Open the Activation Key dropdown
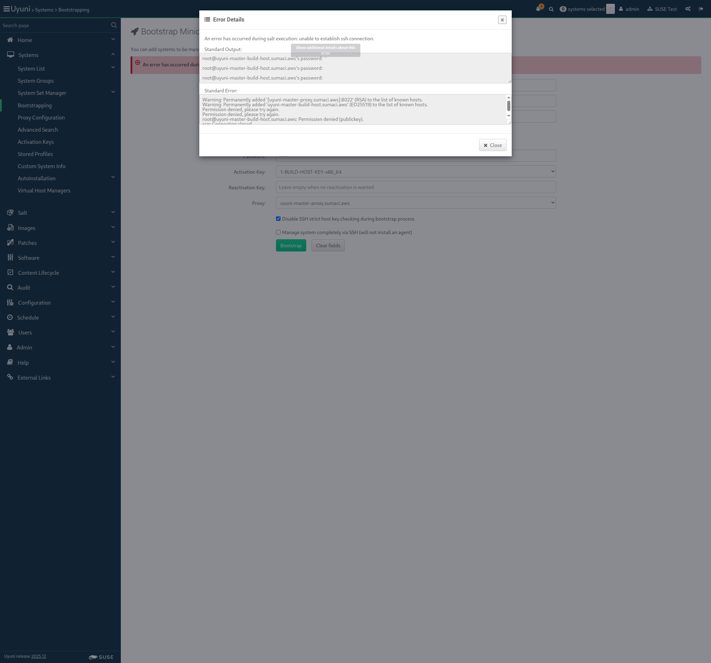The height and width of the screenshot is (663, 711). click(x=416, y=172)
